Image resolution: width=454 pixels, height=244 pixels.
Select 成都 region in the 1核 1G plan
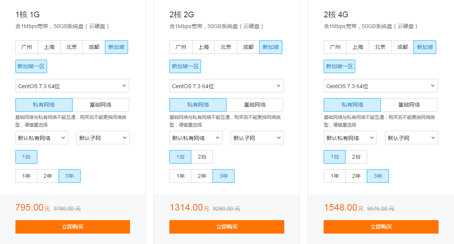pyautogui.click(x=94, y=47)
